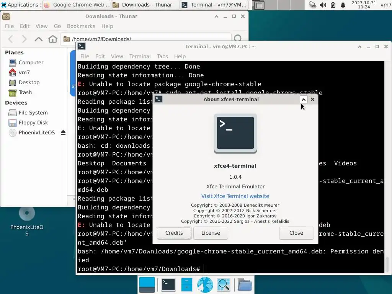392x294 pixels.
Task: Open the Applications menu in the top panel
Action: (x=21, y=5)
